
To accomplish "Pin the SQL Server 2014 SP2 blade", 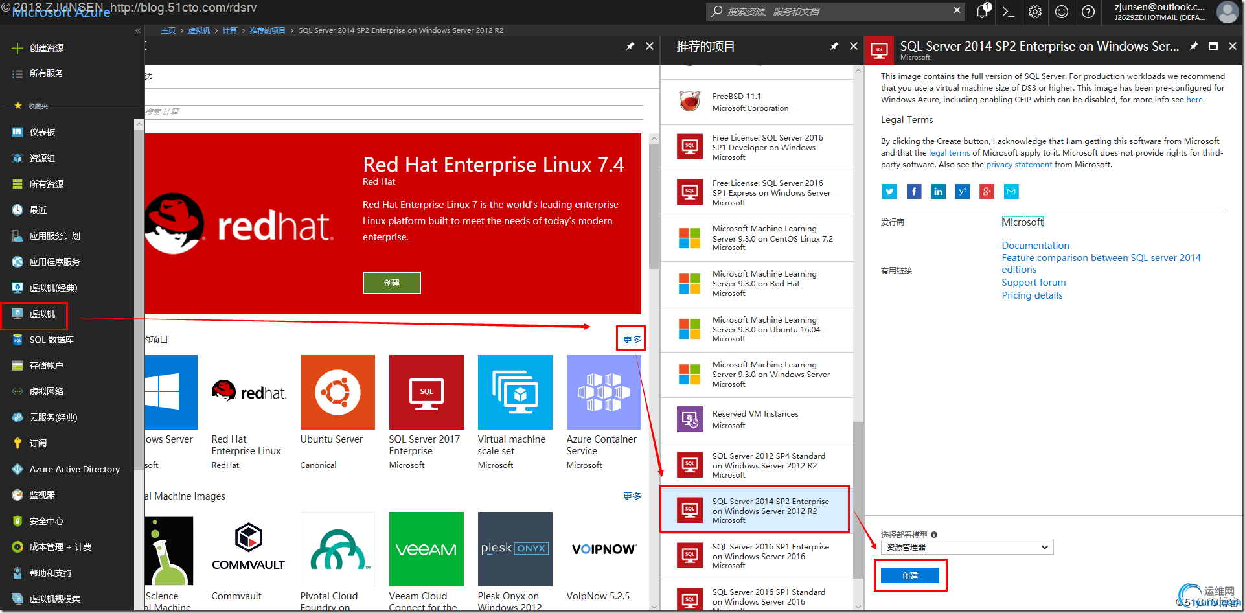I will 1194,46.
